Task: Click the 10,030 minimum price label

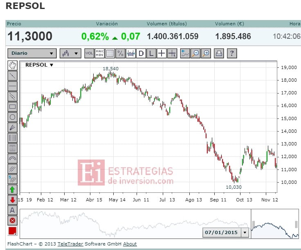Action: click(234, 187)
